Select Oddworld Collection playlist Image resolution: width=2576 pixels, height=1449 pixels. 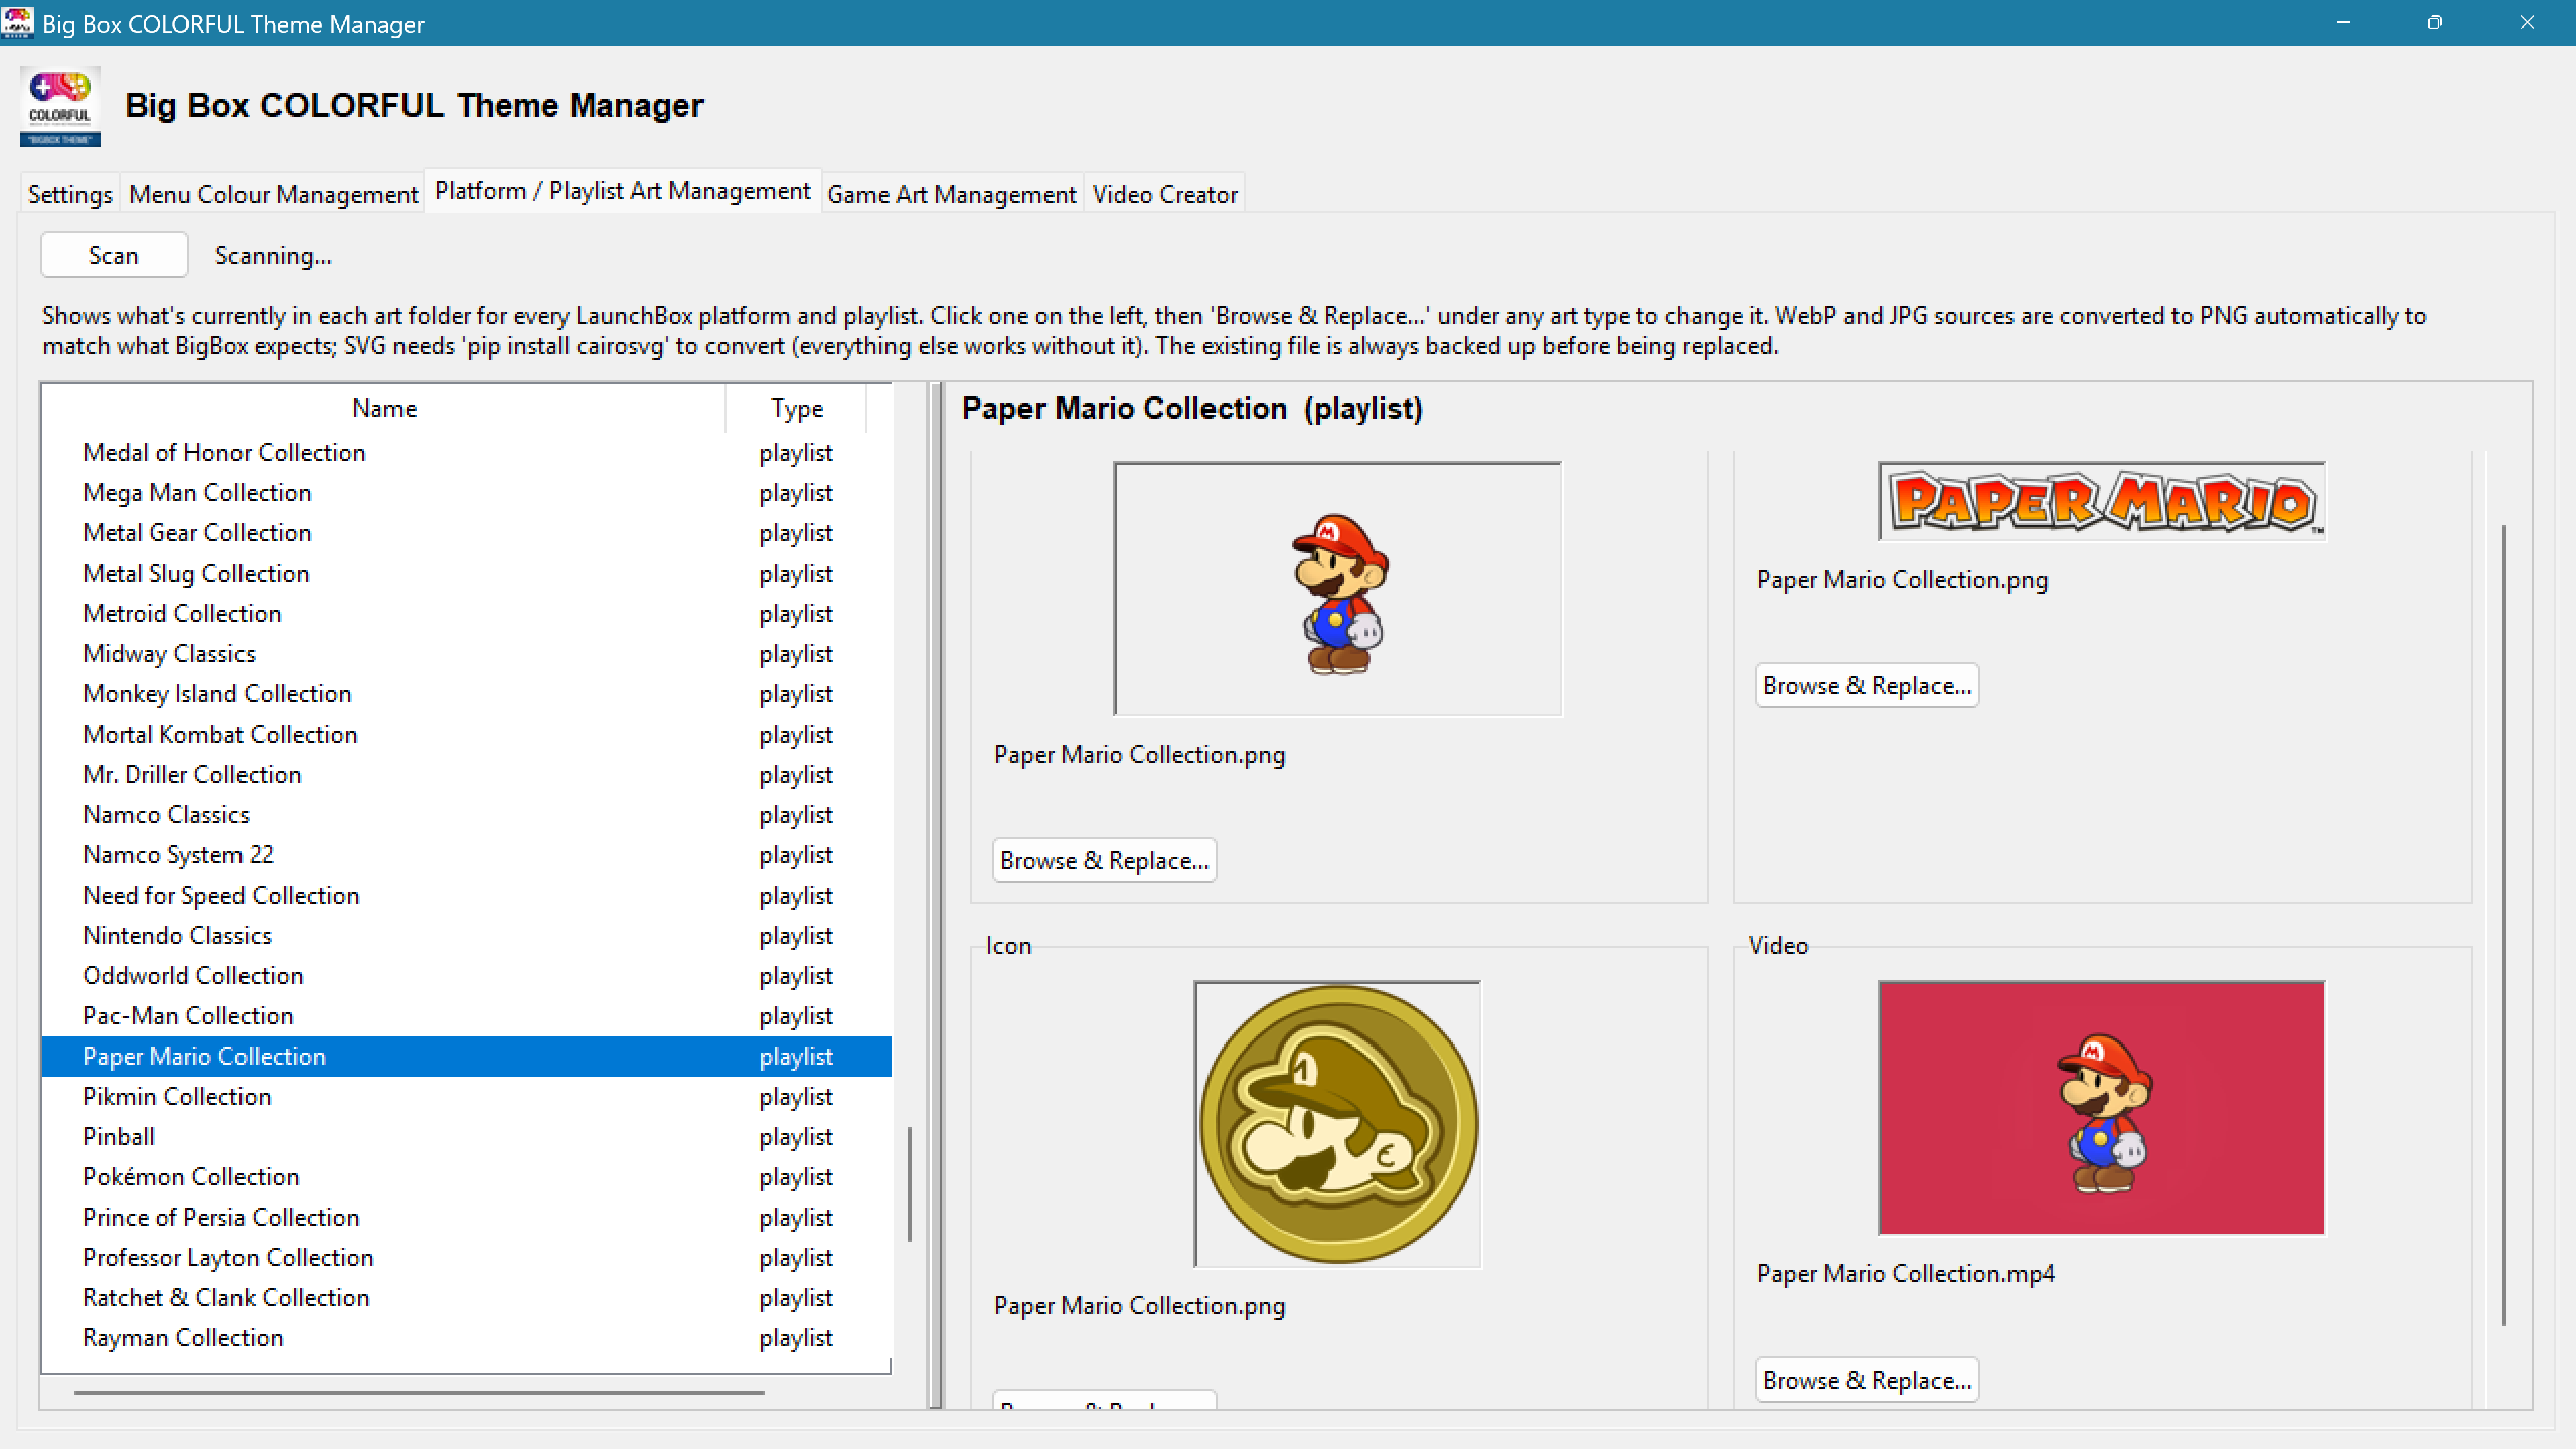click(x=466, y=976)
